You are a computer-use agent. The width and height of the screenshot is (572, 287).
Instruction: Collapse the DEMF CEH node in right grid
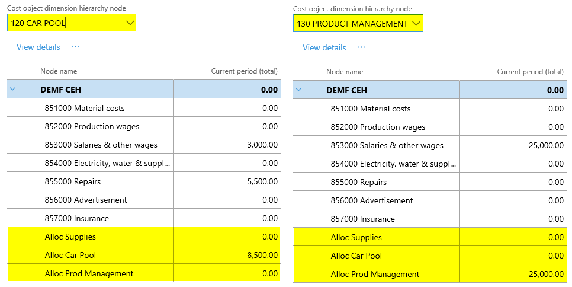tap(298, 90)
